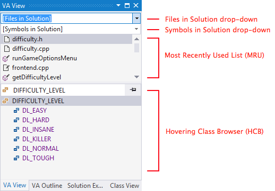Click the getDifficultyLevel method icon

[x=6, y=77]
